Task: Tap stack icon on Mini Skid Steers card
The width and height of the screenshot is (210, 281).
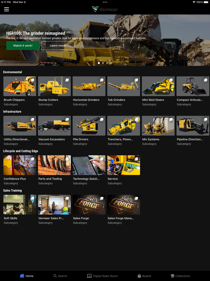Action: 171,80
